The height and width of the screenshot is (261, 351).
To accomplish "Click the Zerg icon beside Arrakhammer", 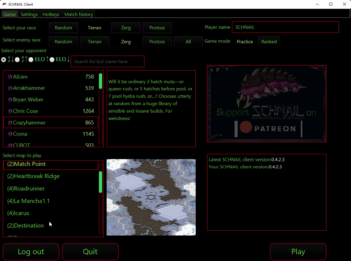I will [x=10, y=88].
